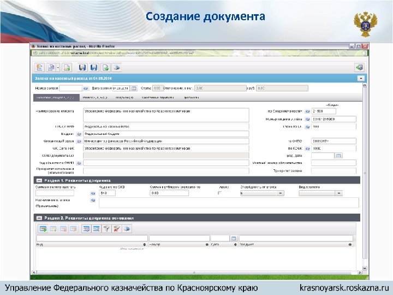The image size is (393, 295).
Task: Click the lookup icon beside по Сводному реестру
Action: click(307, 111)
